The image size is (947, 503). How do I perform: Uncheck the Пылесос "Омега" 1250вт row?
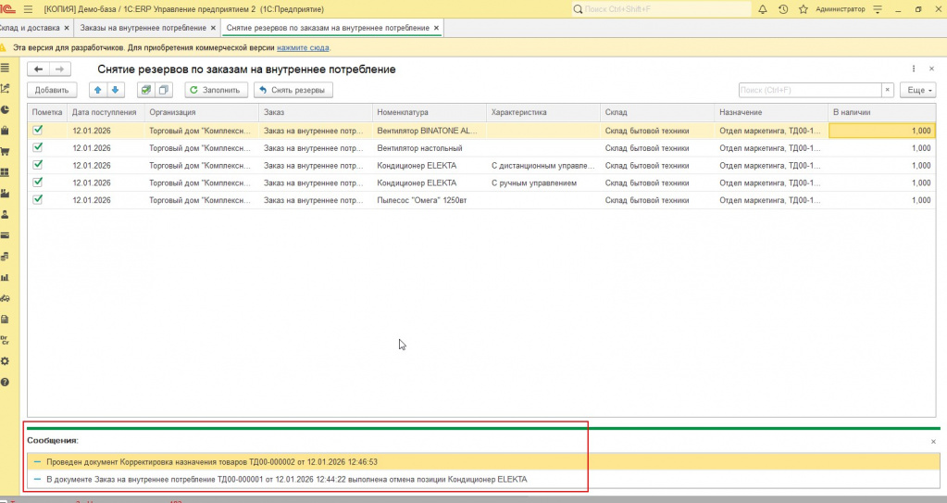point(38,199)
